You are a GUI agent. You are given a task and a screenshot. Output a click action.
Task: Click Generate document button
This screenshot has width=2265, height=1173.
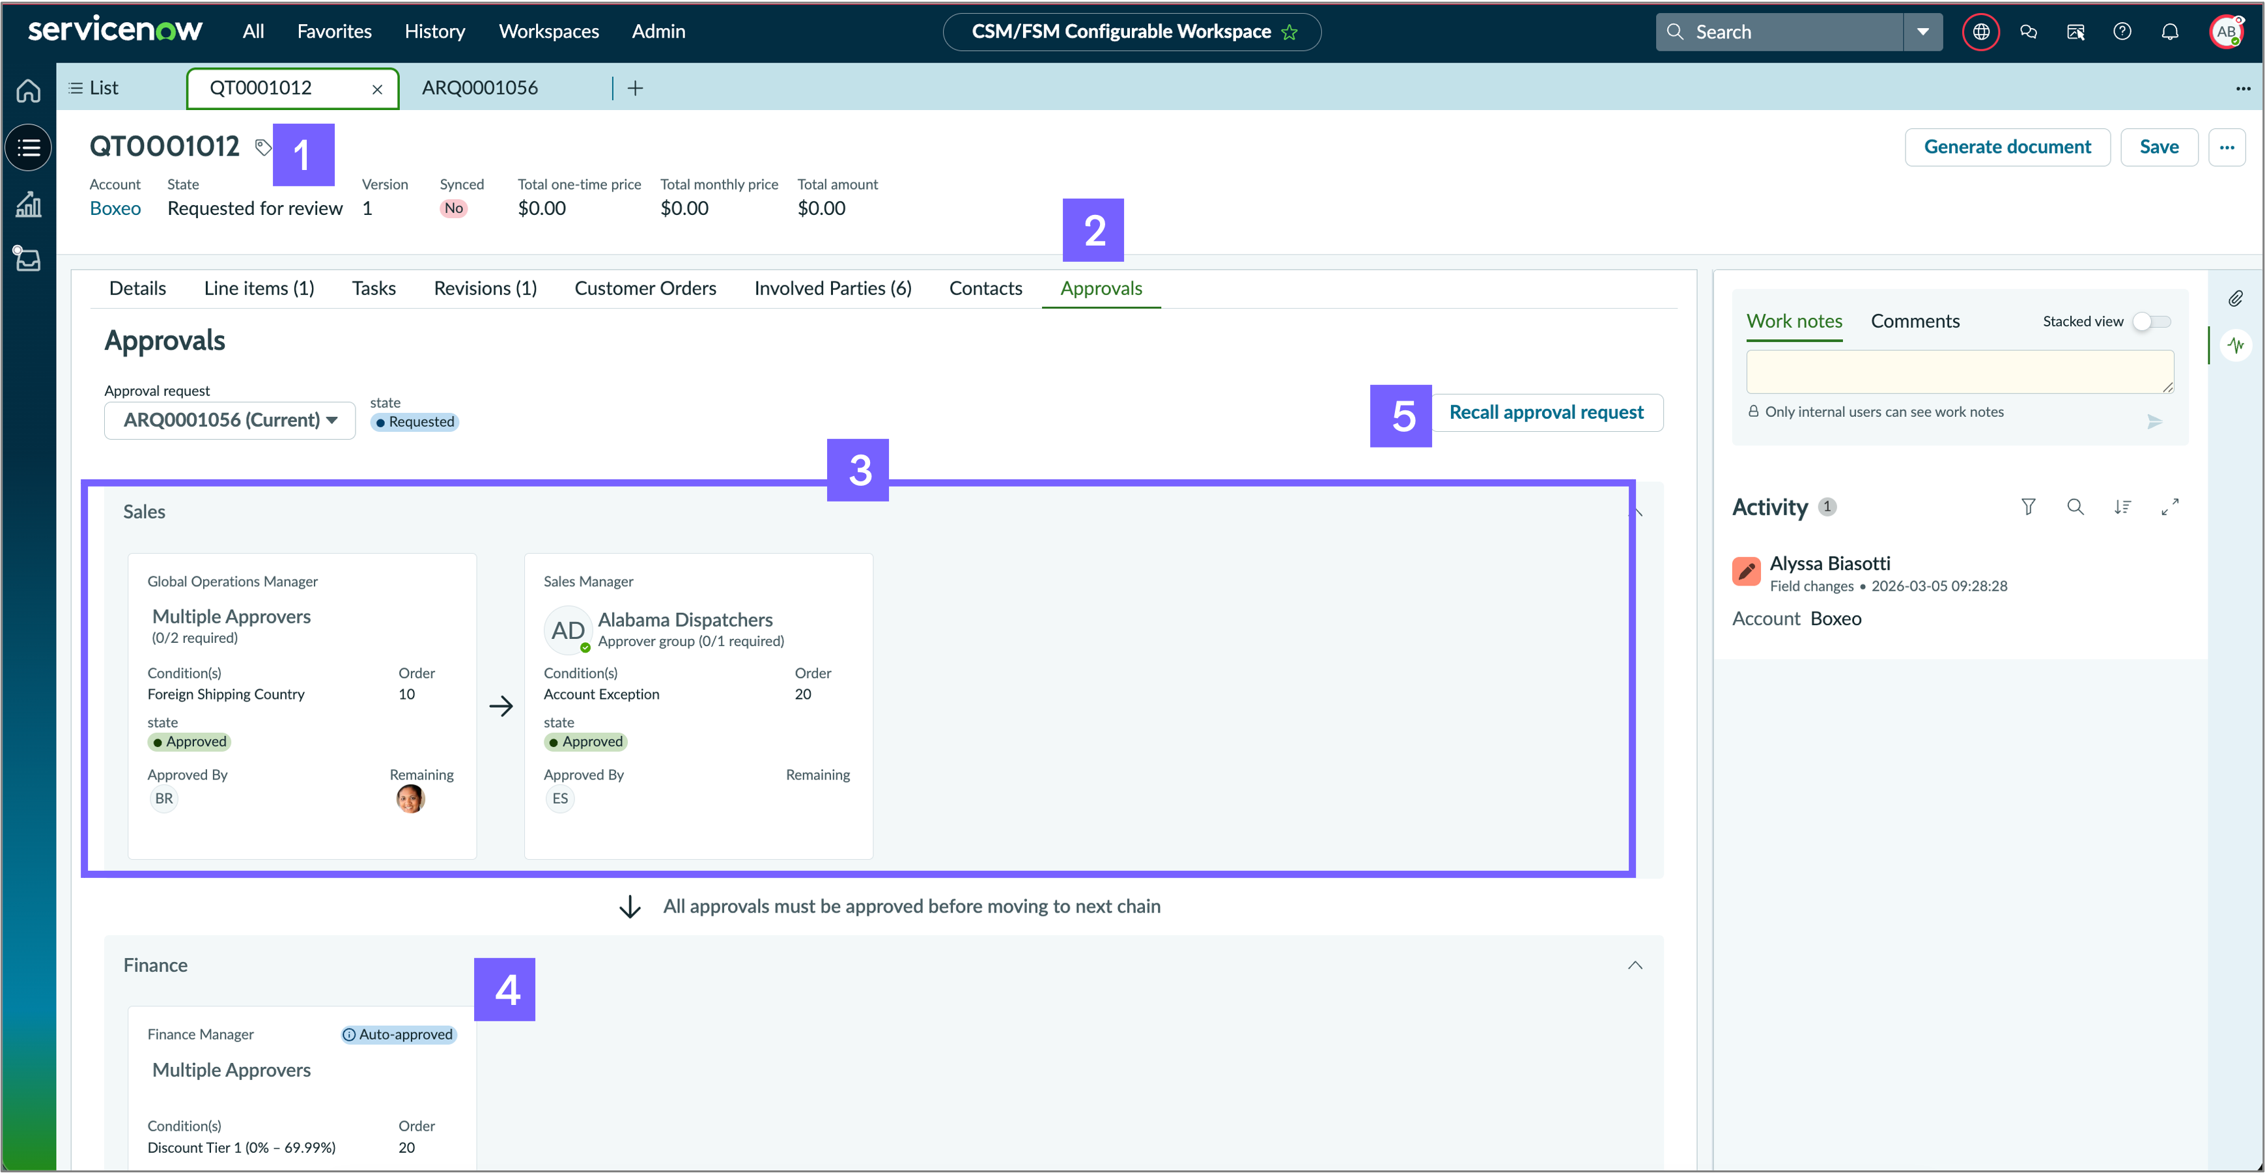pos(2007,148)
